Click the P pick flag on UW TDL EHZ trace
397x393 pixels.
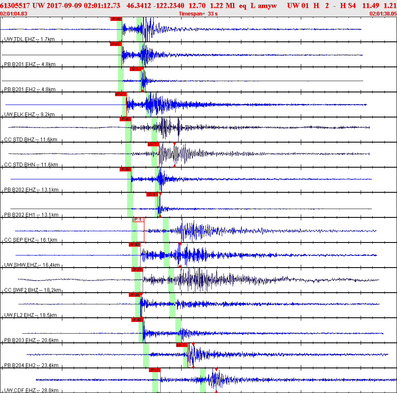tap(116, 19)
